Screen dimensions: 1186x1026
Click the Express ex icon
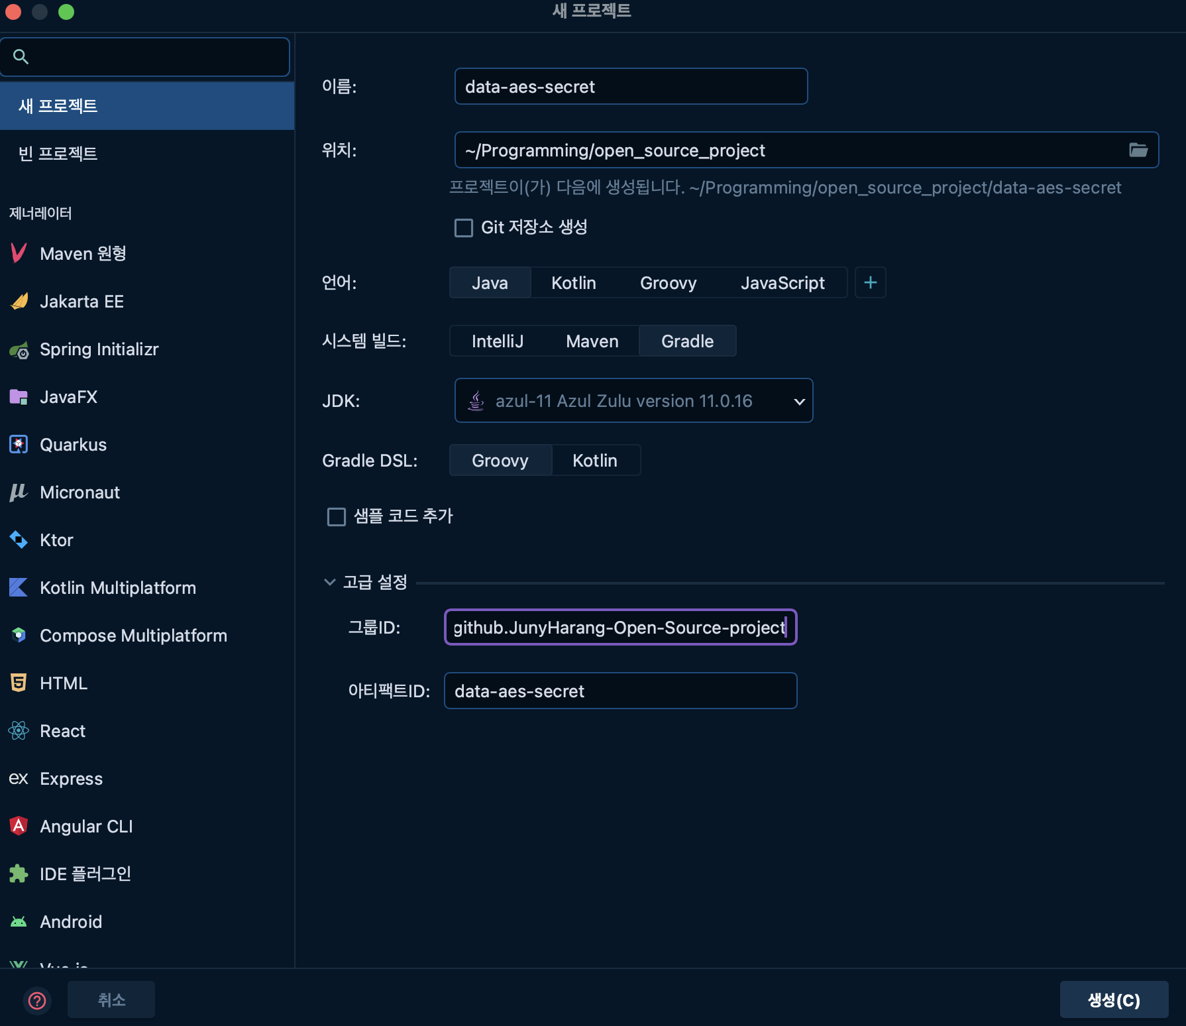tap(19, 779)
